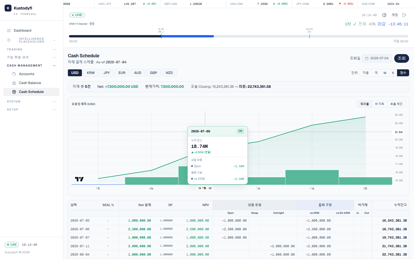Switch chart to 바 차트 view
This screenshot has width=414, height=259.
379,104
